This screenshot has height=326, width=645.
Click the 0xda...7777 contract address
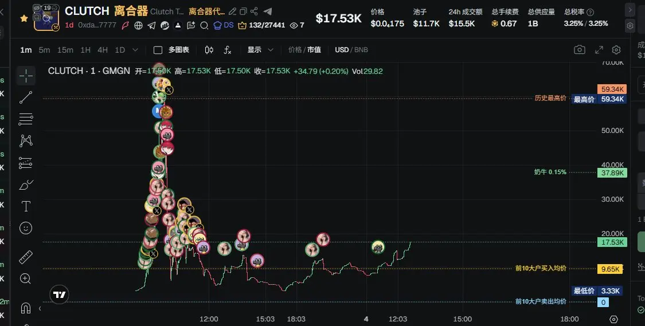tap(97, 25)
